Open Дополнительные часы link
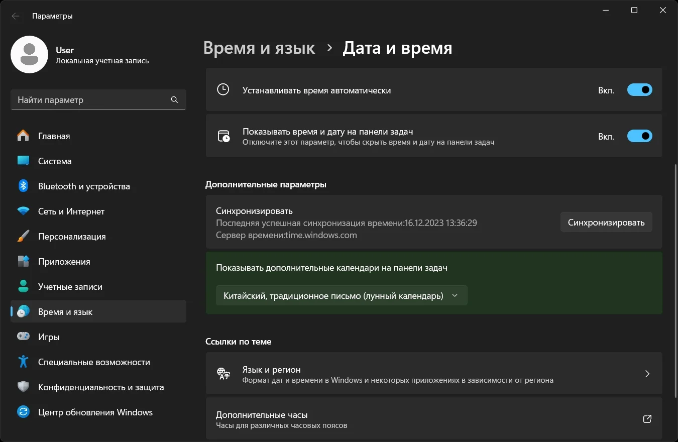Image resolution: width=678 pixels, height=442 pixels. [434, 419]
